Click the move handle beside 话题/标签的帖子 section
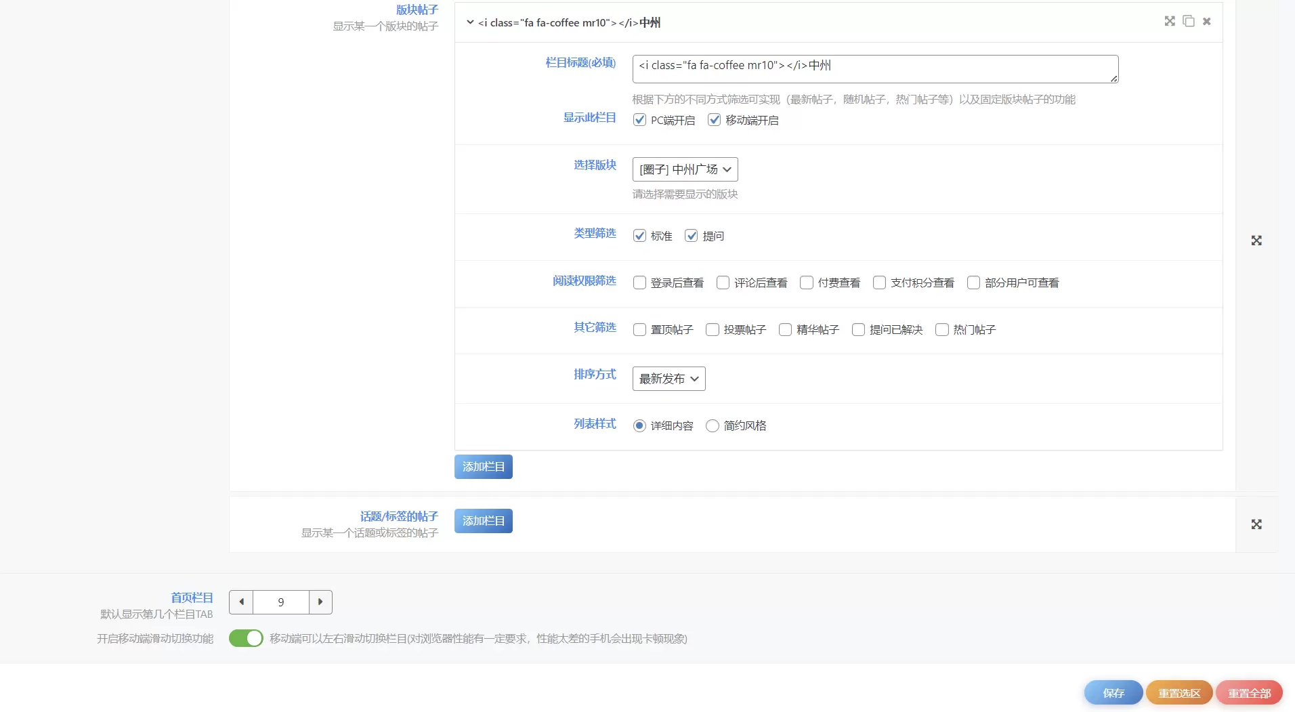The width and height of the screenshot is (1295, 712). 1256,524
